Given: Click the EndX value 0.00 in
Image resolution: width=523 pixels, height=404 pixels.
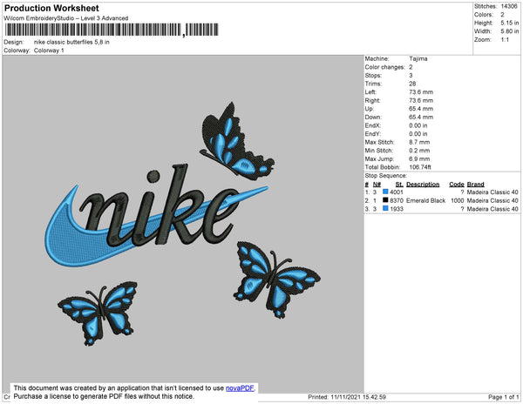Looking at the screenshot, I should tap(418, 125).
